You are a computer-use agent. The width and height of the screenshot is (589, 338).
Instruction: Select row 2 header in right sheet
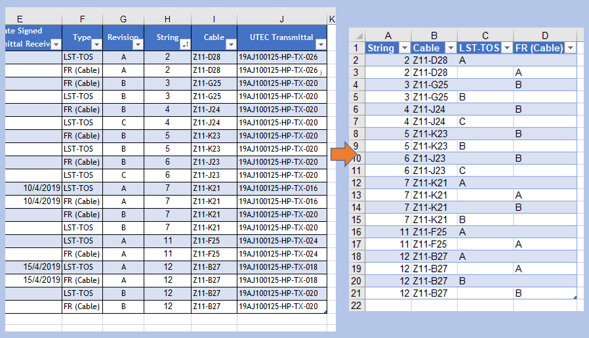(x=356, y=60)
